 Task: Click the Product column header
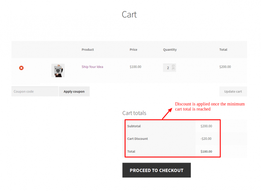(x=88, y=50)
